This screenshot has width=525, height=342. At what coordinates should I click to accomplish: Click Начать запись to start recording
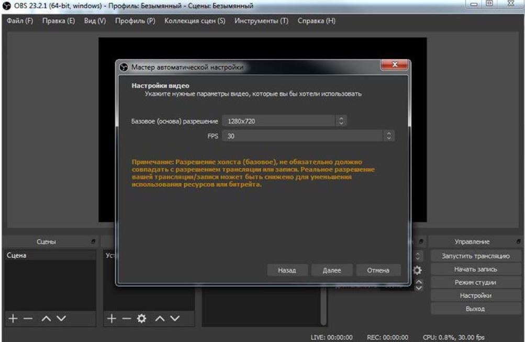click(475, 269)
